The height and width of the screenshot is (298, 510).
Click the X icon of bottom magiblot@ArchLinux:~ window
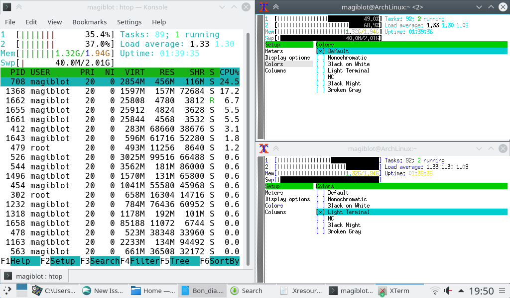point(264,149)
